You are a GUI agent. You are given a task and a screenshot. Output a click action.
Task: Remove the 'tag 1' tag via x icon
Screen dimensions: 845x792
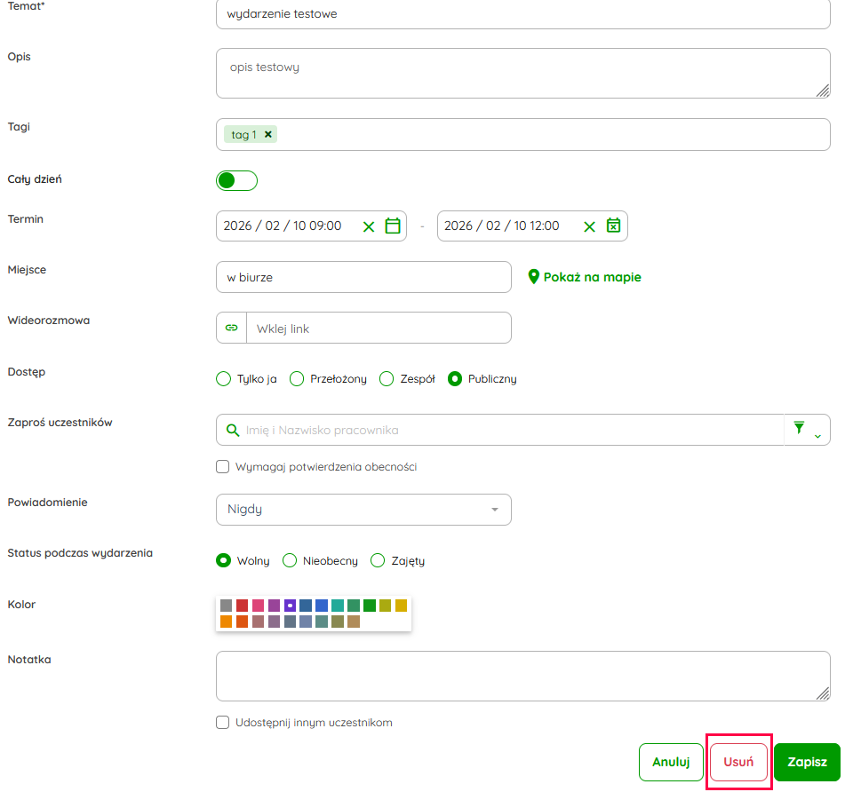click(268, 134)
